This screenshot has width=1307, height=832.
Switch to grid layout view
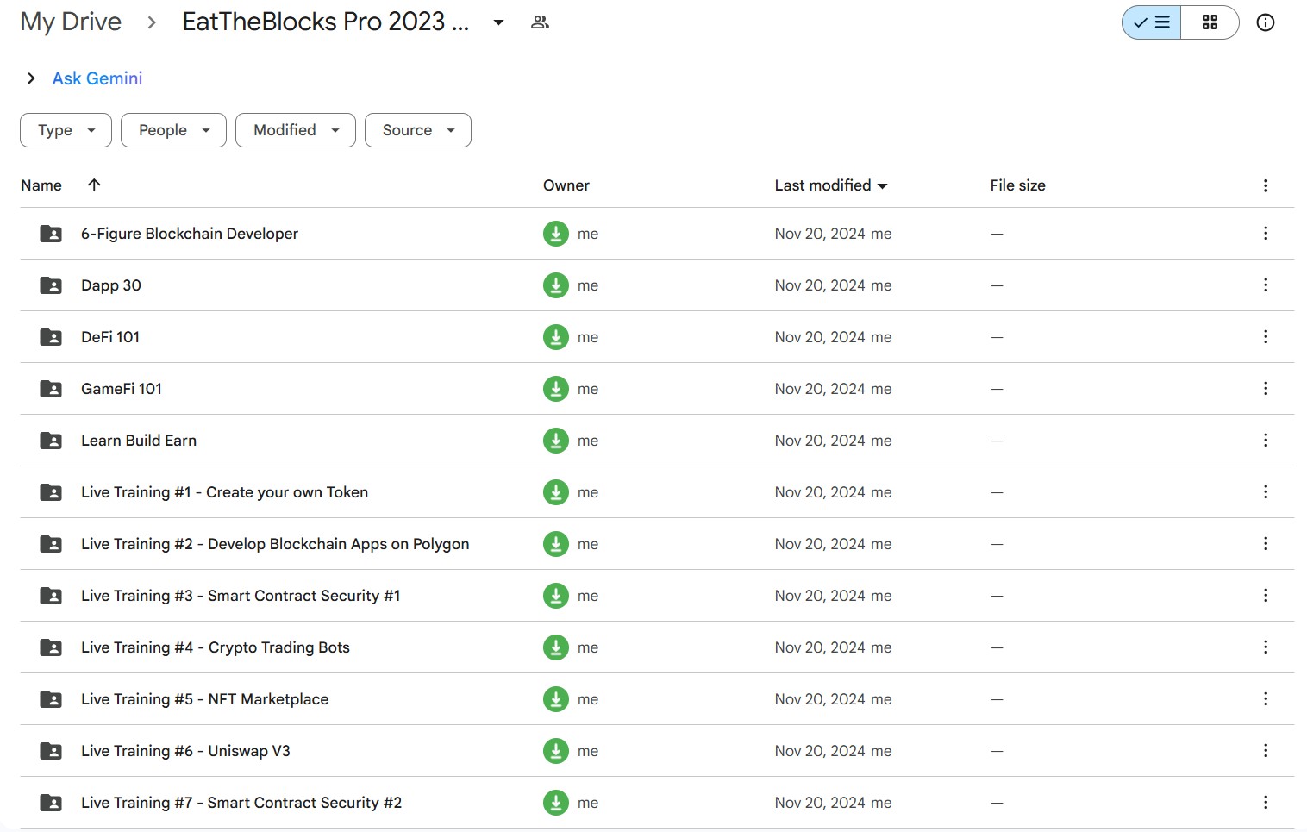(1210, 22)
